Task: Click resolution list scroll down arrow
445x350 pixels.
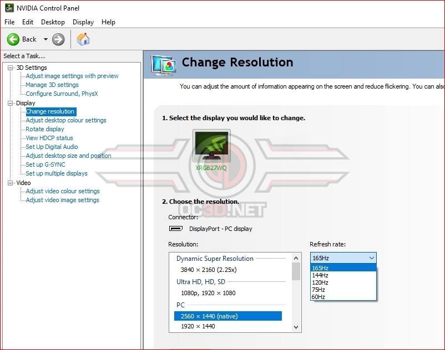Action: click(x=296, y=327)
